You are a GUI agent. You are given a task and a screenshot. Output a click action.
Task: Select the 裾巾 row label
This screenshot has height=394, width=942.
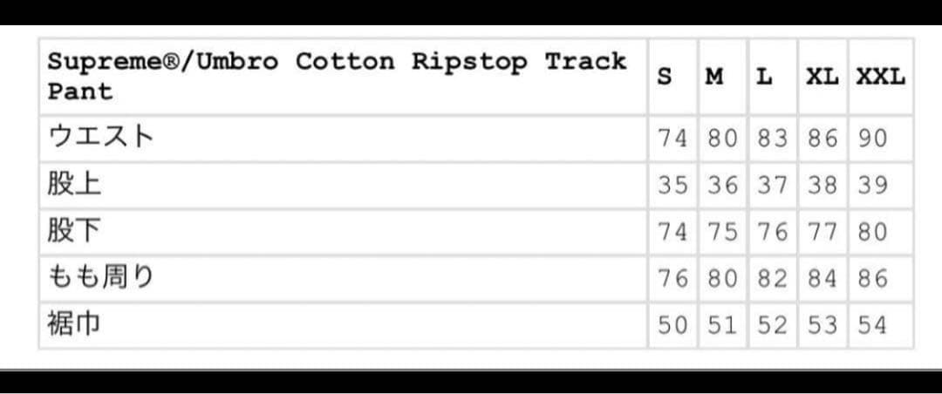click(75, 325)
